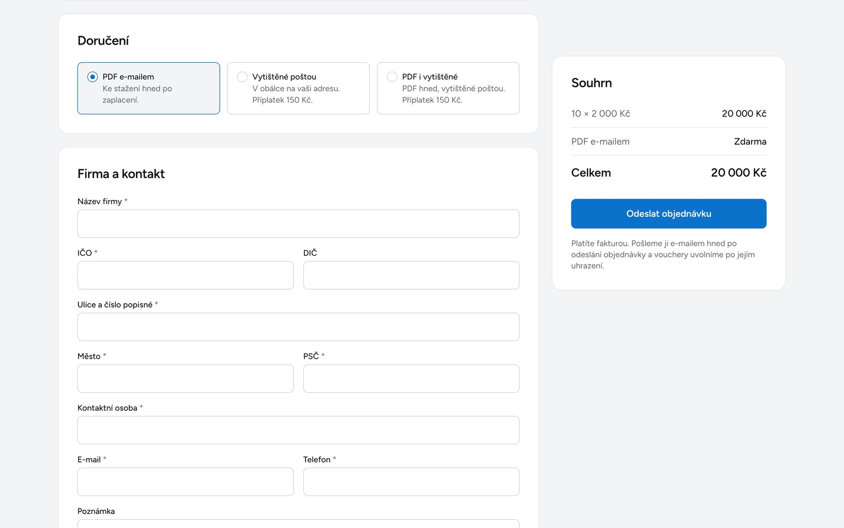Click the Firma a kontakt heading
Viewport: 844px width, 528px height.
[x=121, y=174]
